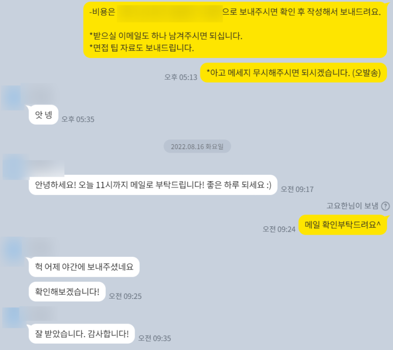Click the 잘 받았습니다. 감사합니다! bubble
The height and width of the screenshot is (350, 393).
(82, 334)
